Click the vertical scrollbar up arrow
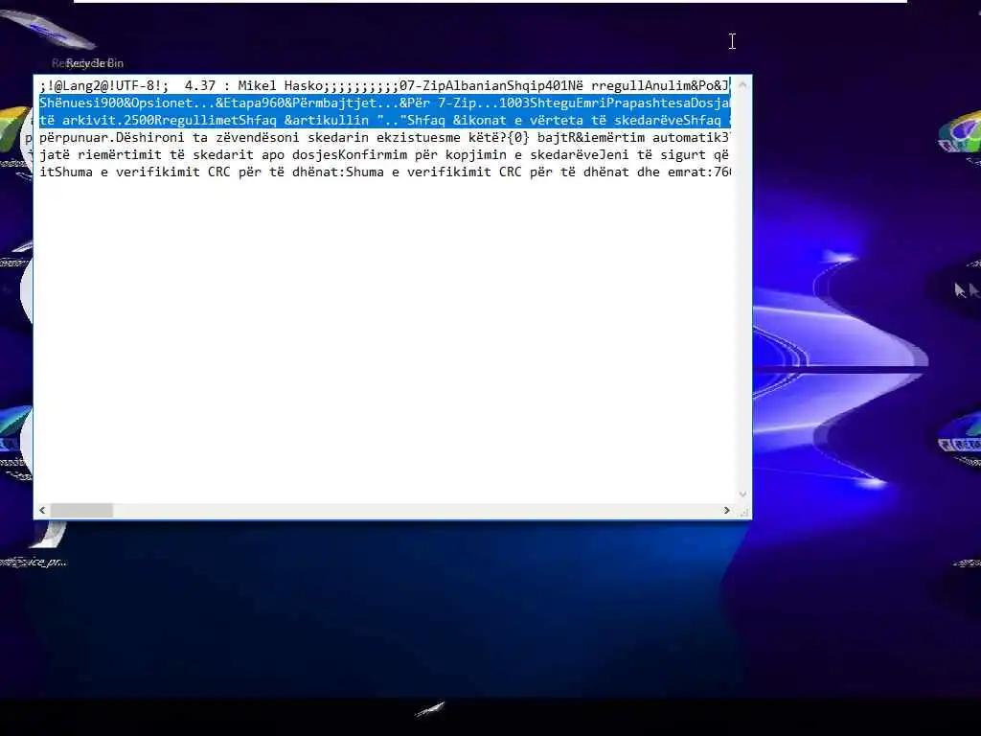This screenshot has width=981, height=736. click(x=742, y=84)
